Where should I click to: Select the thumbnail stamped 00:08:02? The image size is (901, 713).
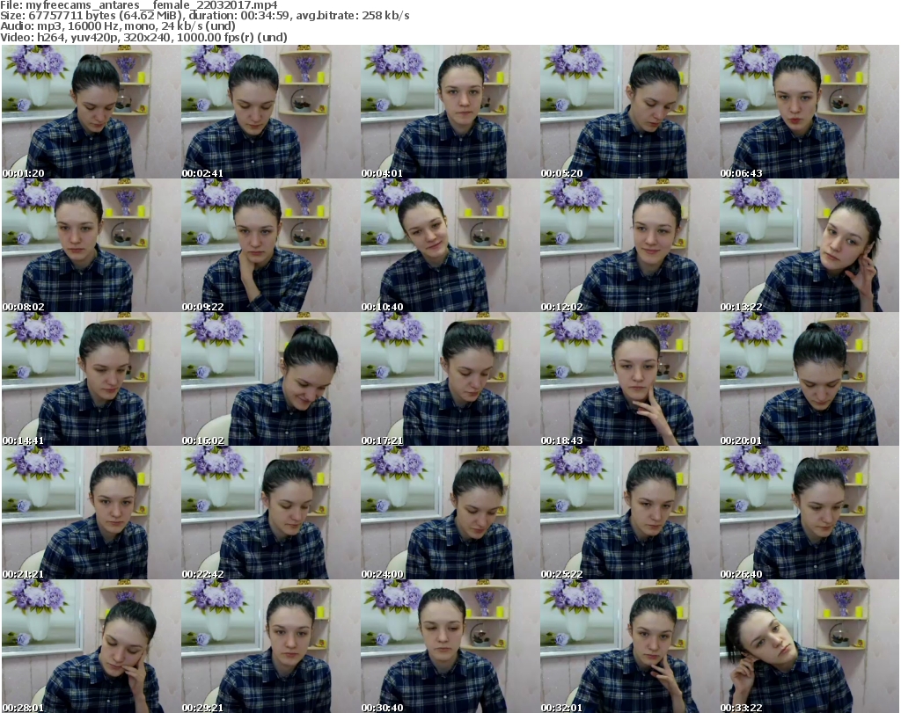(x=91, y=245)
